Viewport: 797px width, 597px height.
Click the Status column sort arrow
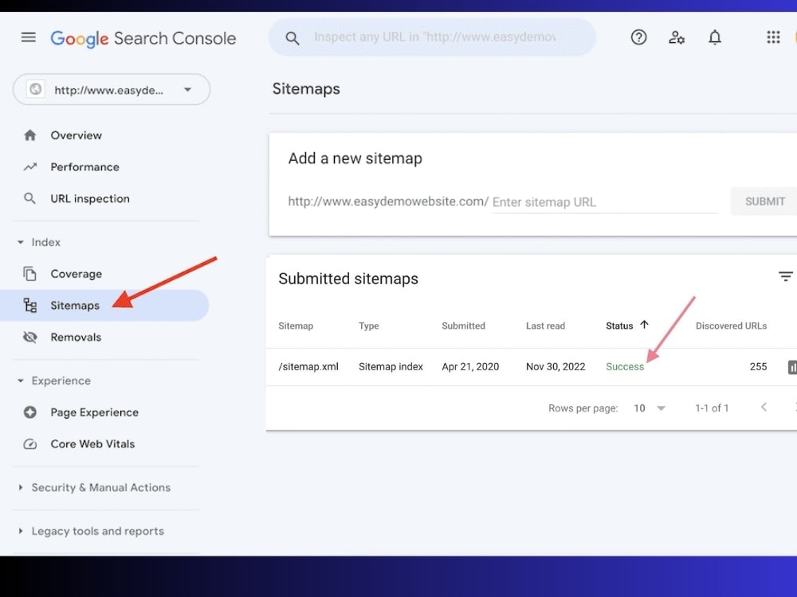[644, 325]
